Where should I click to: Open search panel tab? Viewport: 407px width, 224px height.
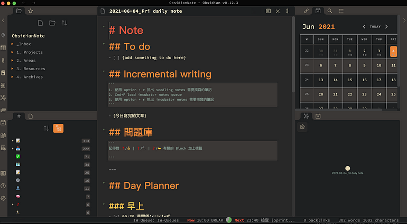pos(330,11)
